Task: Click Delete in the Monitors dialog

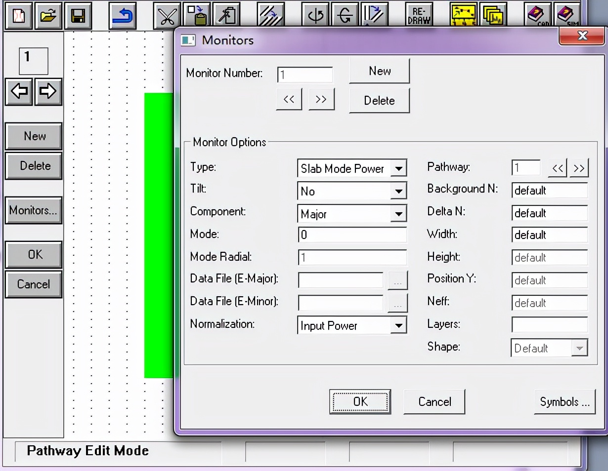Action: (380, 101)
